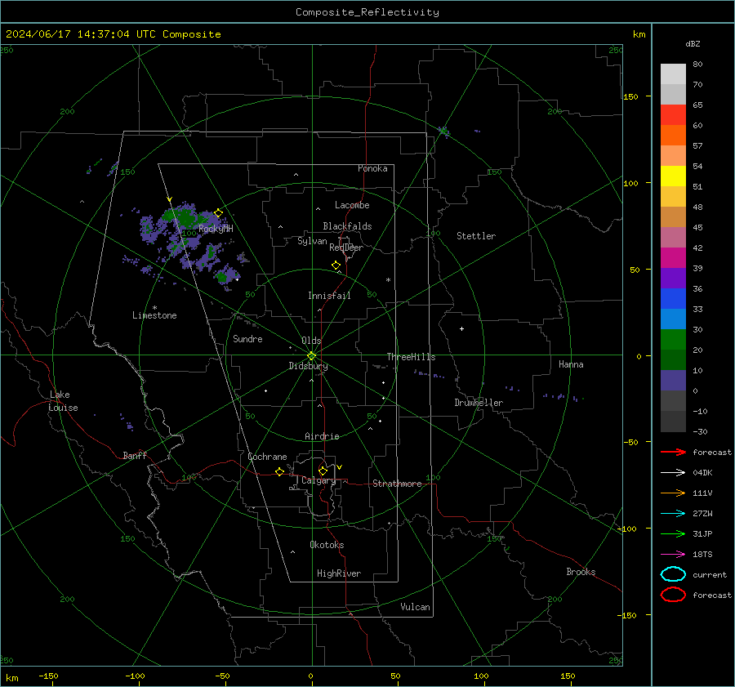Click the Blackfalds city label

(x=347, y=226)
